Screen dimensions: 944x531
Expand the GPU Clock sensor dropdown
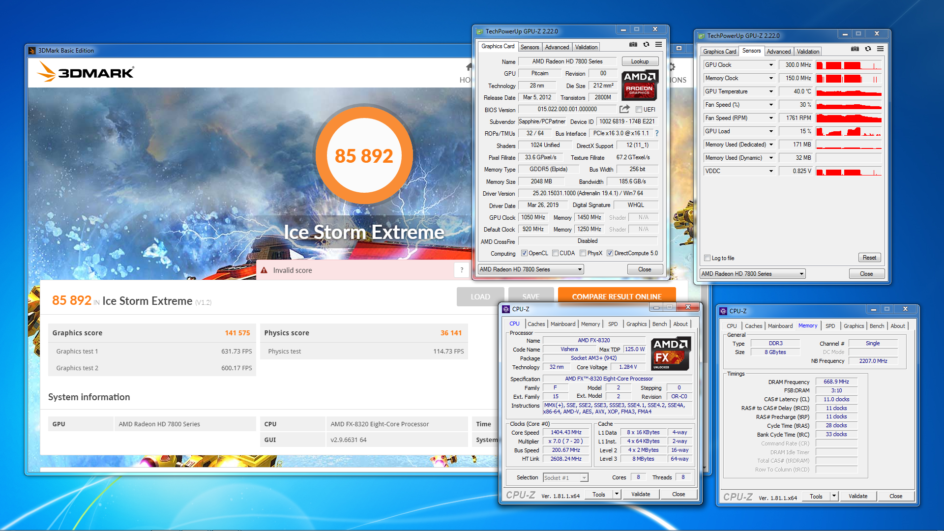pyautogui.click(x=771, y=65)
